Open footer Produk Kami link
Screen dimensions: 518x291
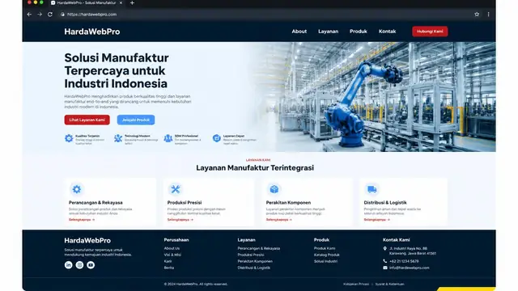[x=325, y=248]
